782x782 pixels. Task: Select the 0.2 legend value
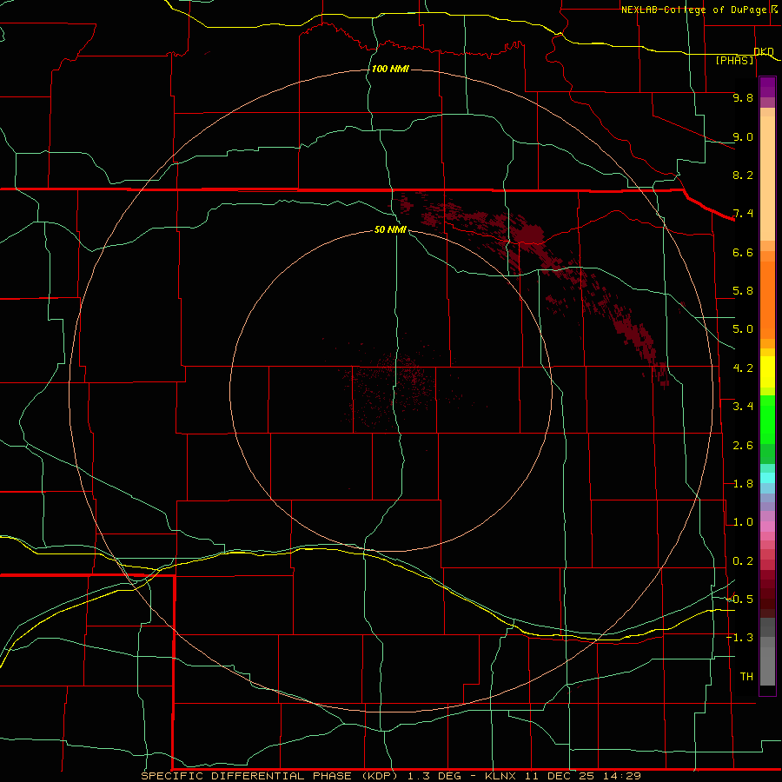pyautogui.click(x=743, y=561)
